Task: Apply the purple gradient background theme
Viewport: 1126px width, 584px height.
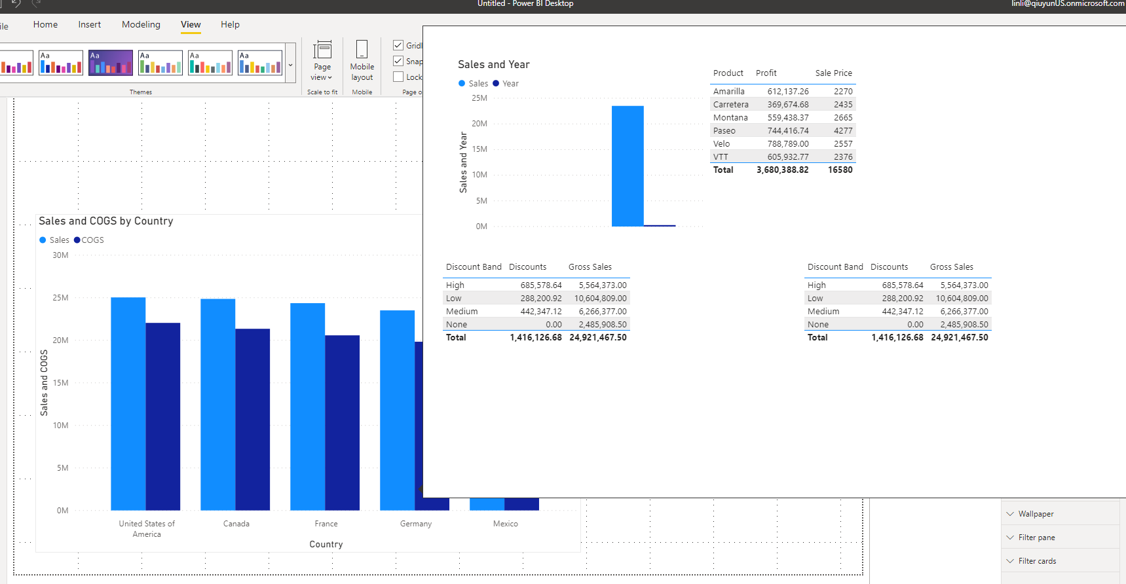Action: pyautogui.click(x=111, y=63)
